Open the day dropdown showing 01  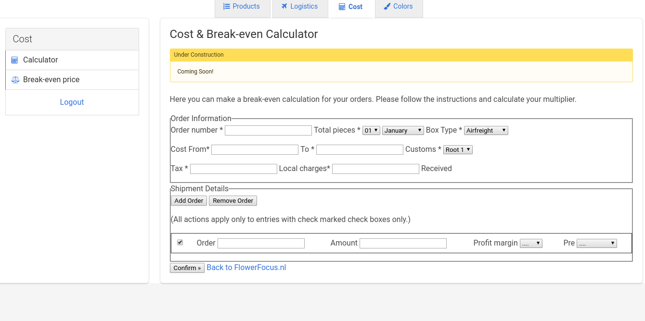point(371,130)
